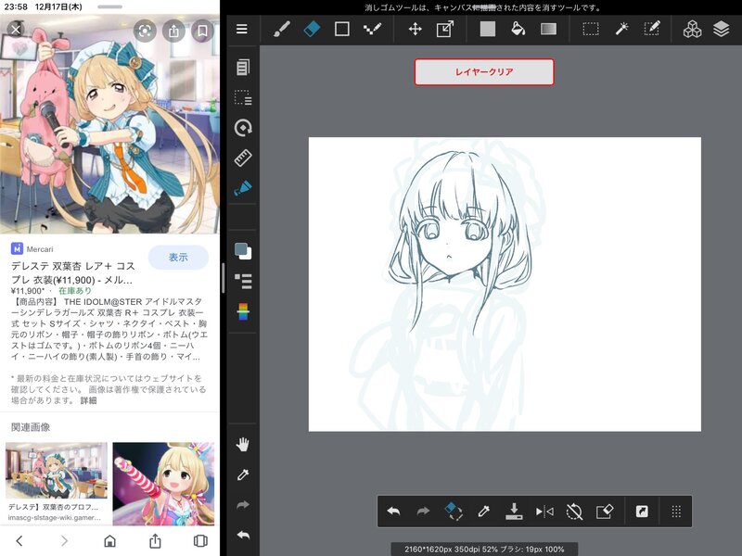This screenshot has width=742, height=556.
Task: Open the second related stage image
Action: pyautogui.click(x=163, y=484)
